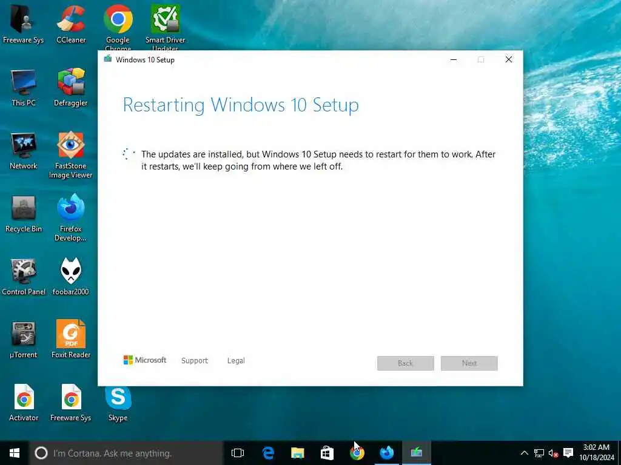Open Google Chrome desktop shortcut
621x465 pixels.
[118, 25]
